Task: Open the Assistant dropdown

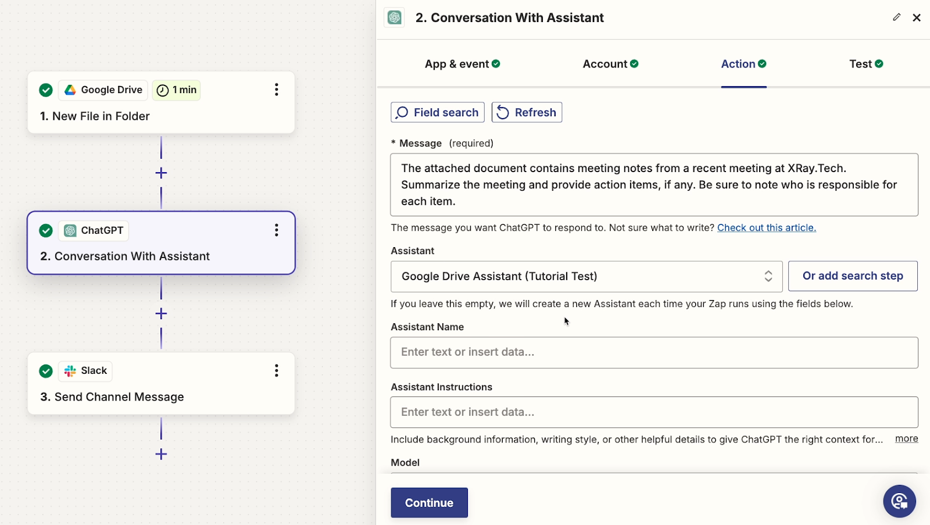Action: (586, 277)
